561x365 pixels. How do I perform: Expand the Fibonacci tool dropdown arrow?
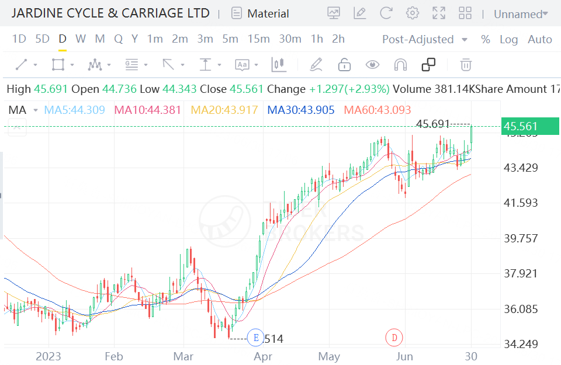pos(146,65)
